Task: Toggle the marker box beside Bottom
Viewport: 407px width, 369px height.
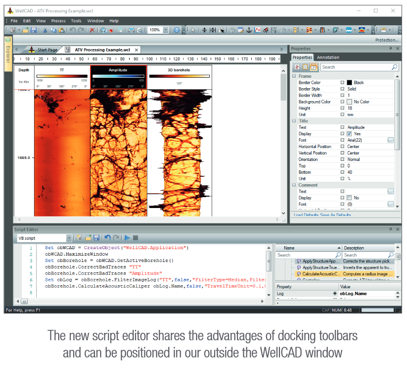Action: 342,172
